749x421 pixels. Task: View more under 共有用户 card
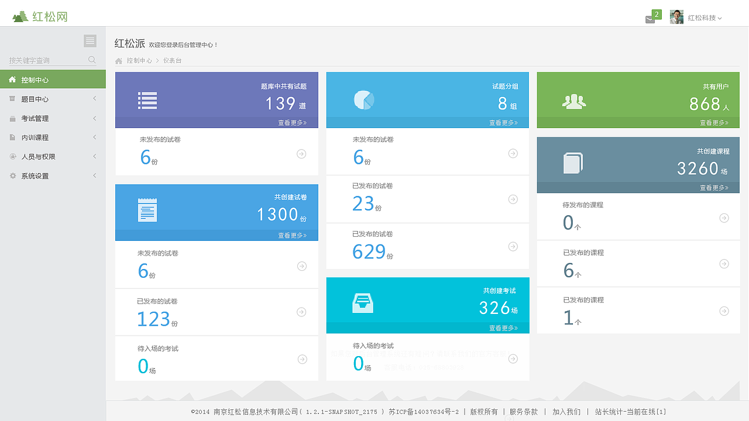pyautogui.click(x=714, y=123)
